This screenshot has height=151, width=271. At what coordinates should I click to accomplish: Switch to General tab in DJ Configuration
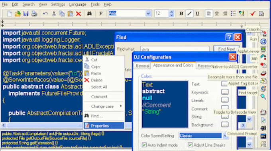(x=142, y=66)
